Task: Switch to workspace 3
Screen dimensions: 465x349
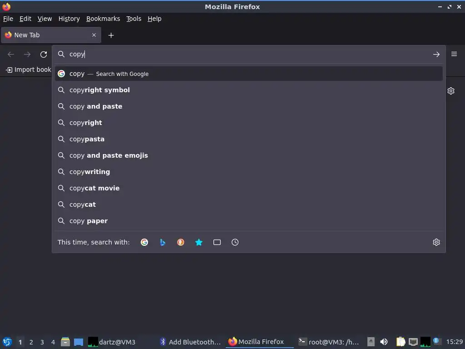Action: tap(42, 342)
